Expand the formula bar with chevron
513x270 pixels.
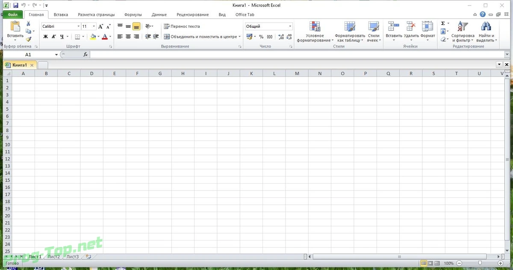507,55
